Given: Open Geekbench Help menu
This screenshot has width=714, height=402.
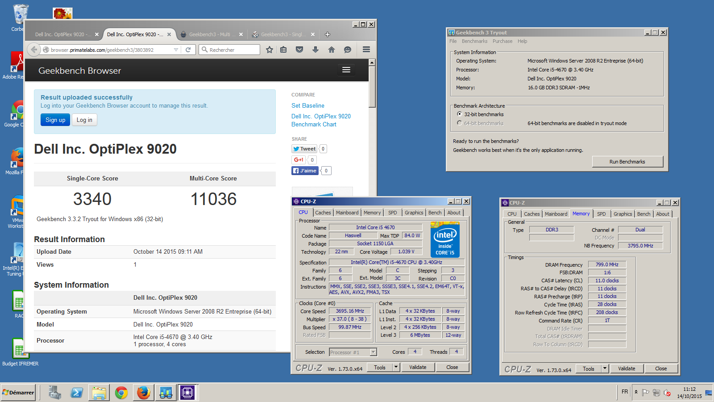Looking at the screenshot, I should pyautogui.click(x=522, y=41).
